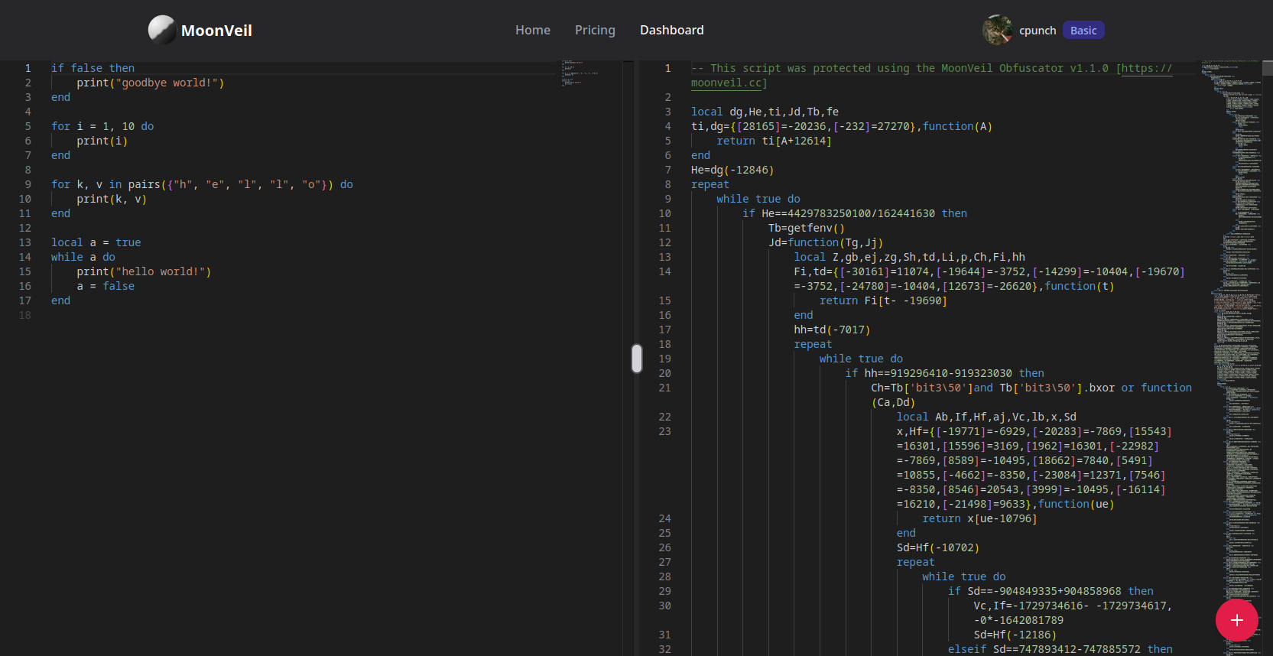Screen dimensions: 1273x656
Task: Go to the Home page
Action: pos(532,30)
